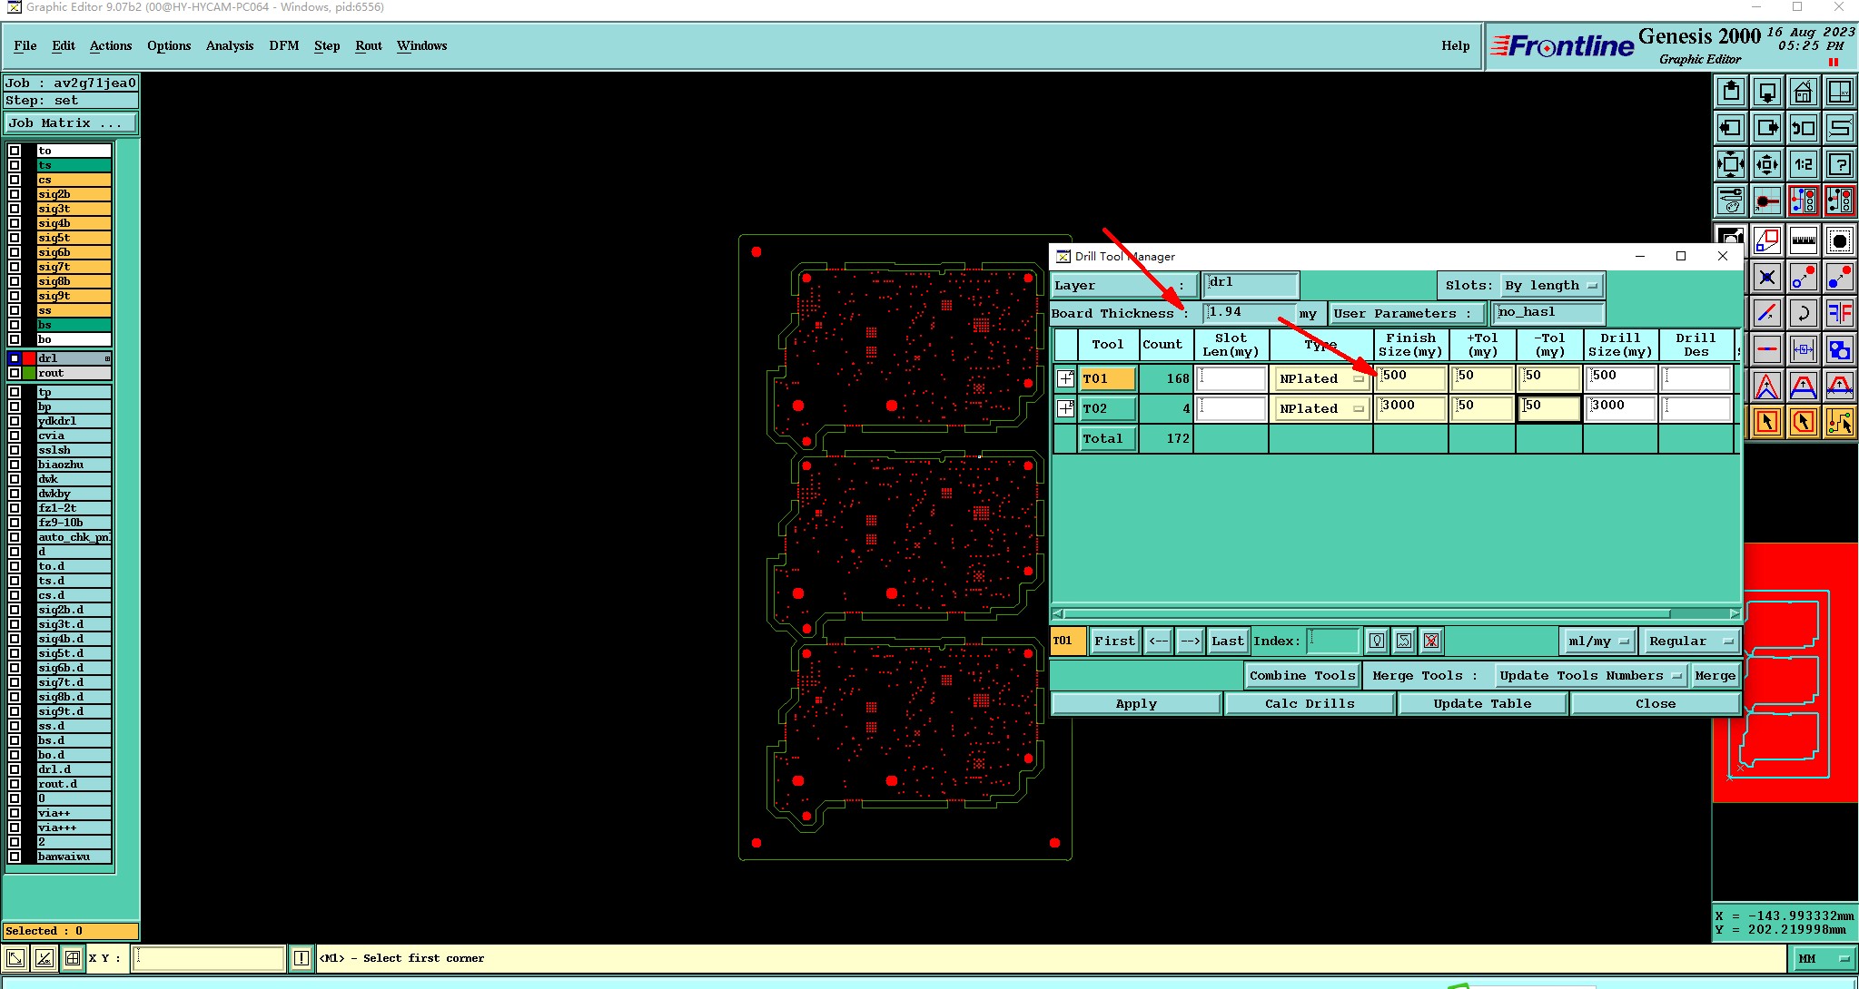
Task: Click the rotate arrow icon
Action: pos(1803,313)
